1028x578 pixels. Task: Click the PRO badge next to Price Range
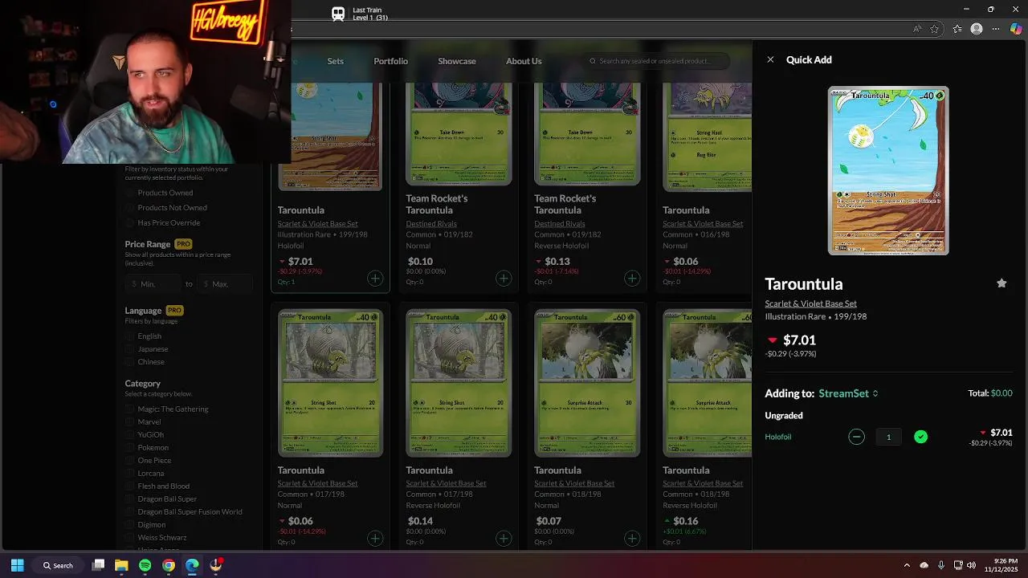coord(183,244)
